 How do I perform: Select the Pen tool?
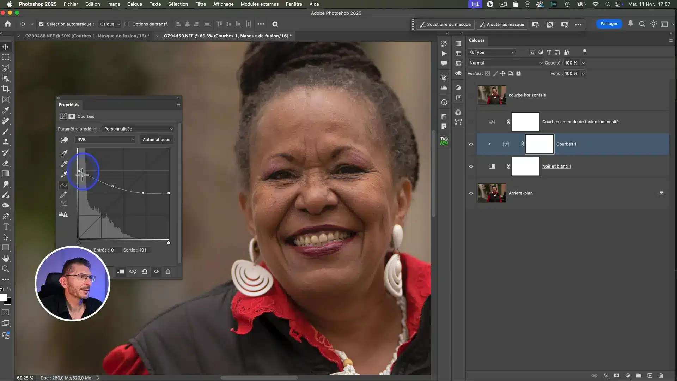pyautogui.click(x=6, y=216)
